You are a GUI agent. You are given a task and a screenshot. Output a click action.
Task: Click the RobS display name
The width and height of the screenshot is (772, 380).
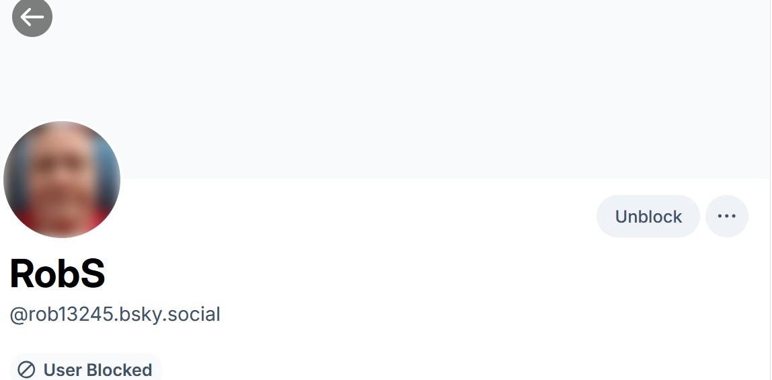point(58,274)
